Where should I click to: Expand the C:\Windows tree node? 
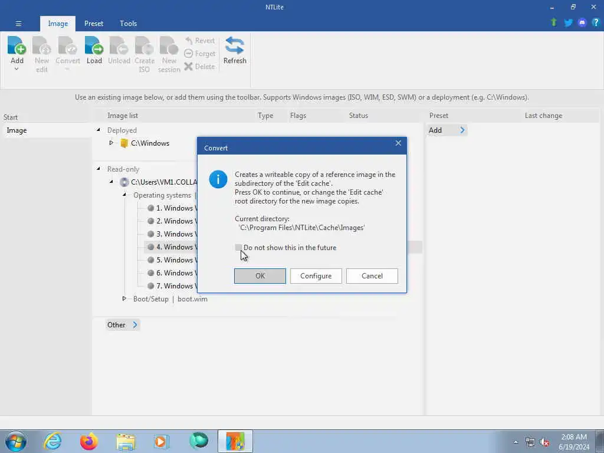[111, 143]
